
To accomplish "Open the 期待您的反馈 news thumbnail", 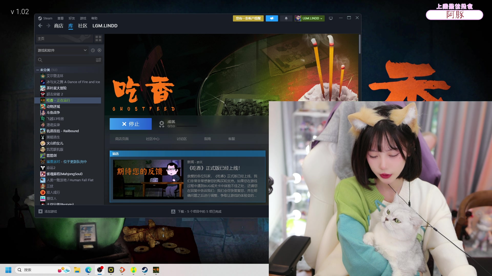I will point(148,179).
